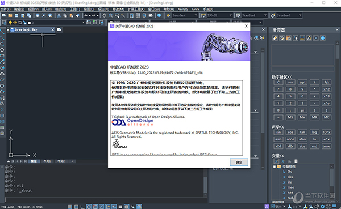Click the table style icon before third Standard
The height and width of the screenshot is (209, 341).
pos(238,15)
